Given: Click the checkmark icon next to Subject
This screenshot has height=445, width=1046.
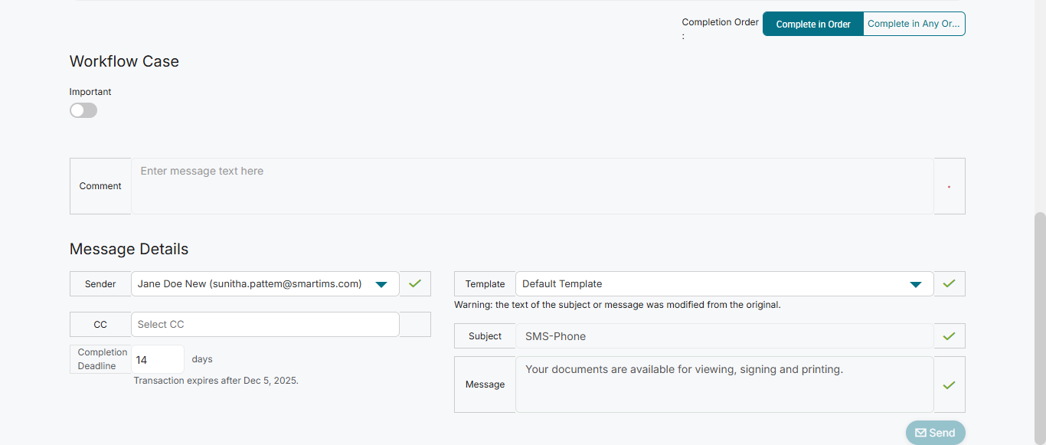Looking at the screenshot, I should (950, 335).
